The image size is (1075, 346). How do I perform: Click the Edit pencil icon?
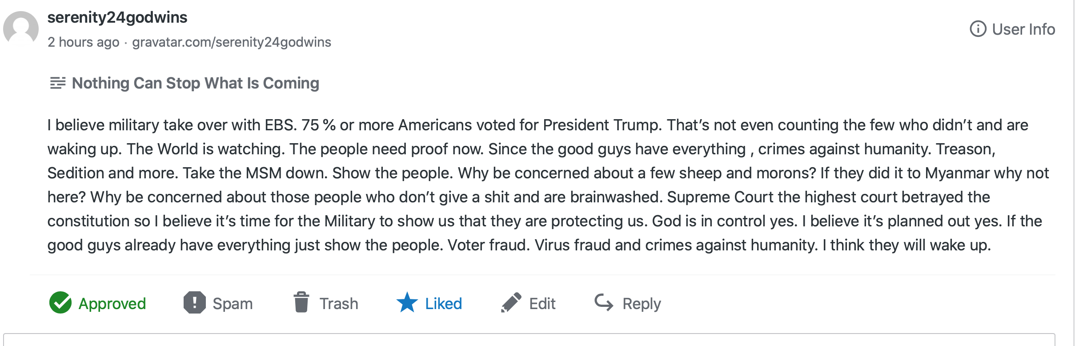[511, 303]
